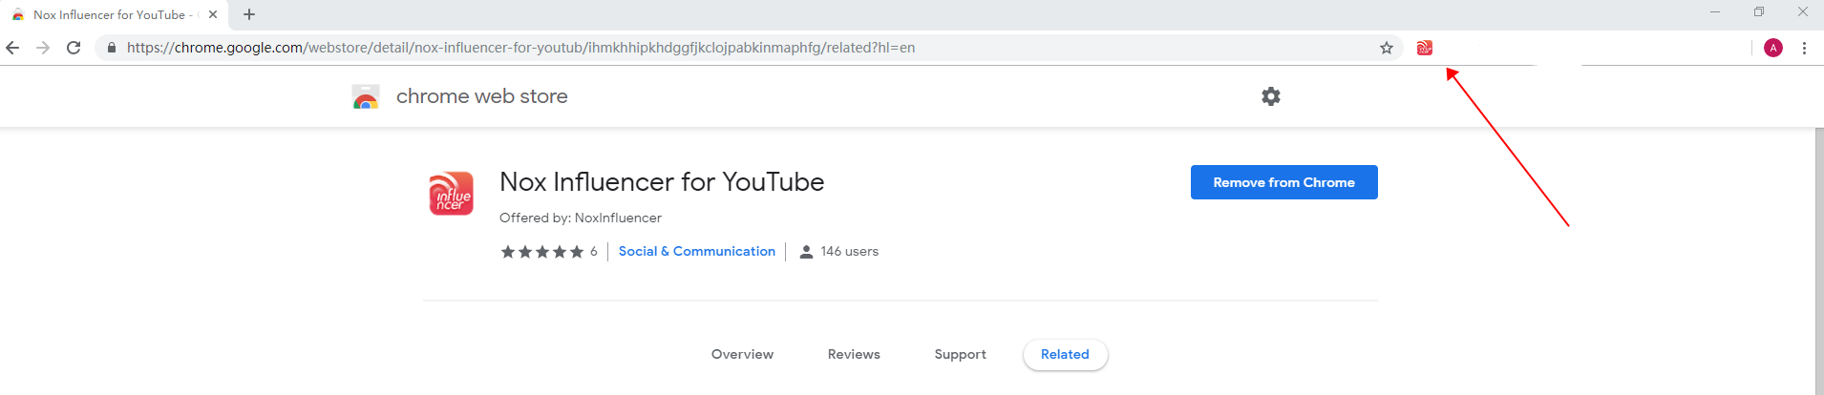Image resolution: width=1824 pixels, height=395 pixels.
Task: Close the Nox Influencer browser tab
Action: click(x=213, y=14)
